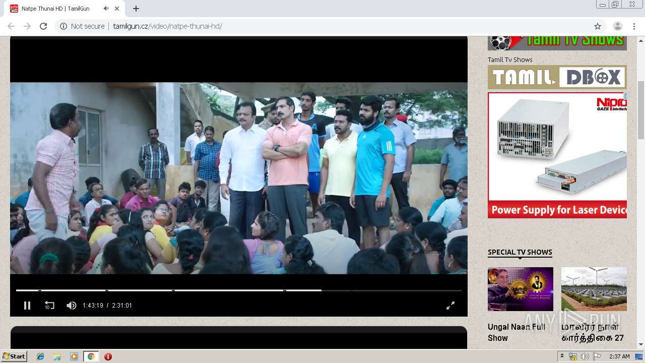Open the system tray volume control
Viewport: 645px width, 363px height.
click(585, 356)
